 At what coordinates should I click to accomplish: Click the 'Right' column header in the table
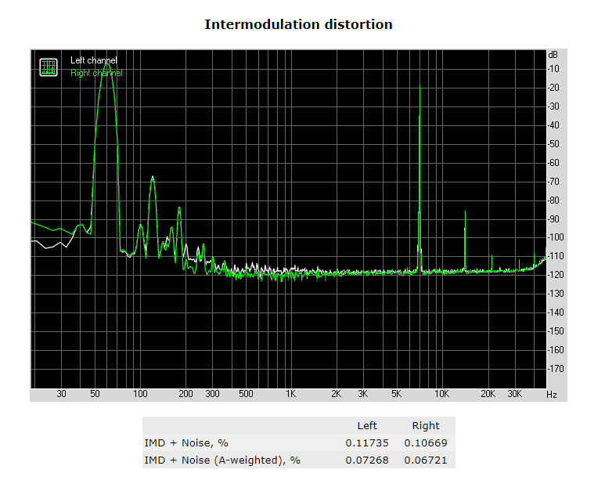(x=426, y=425)
